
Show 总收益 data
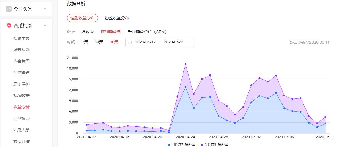[x=88, y=32]
